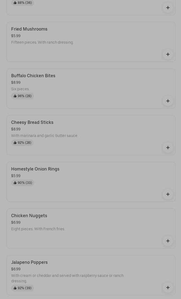Open the 90% (33) rating badge

point(23,183)
